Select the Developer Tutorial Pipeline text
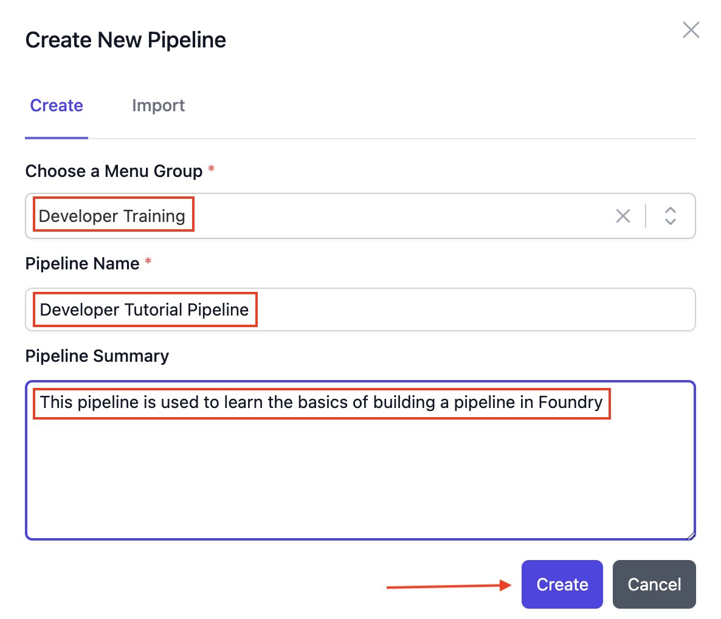 pyautogui.click(x=145, y=309)
